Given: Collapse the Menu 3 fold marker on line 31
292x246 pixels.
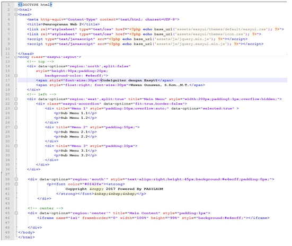Looking at the screenshot, I should click(x=16, y=146).
